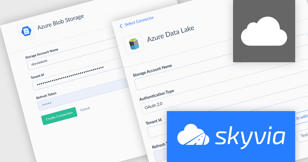The height and width of the screenshot is (162, 308).
Task: Click the Azure Blob Storage heading text
Action: tap(61, 22)
